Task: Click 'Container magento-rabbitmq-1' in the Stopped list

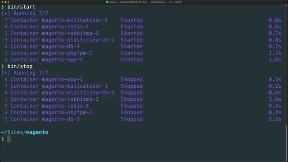Action: coord(54,99)
